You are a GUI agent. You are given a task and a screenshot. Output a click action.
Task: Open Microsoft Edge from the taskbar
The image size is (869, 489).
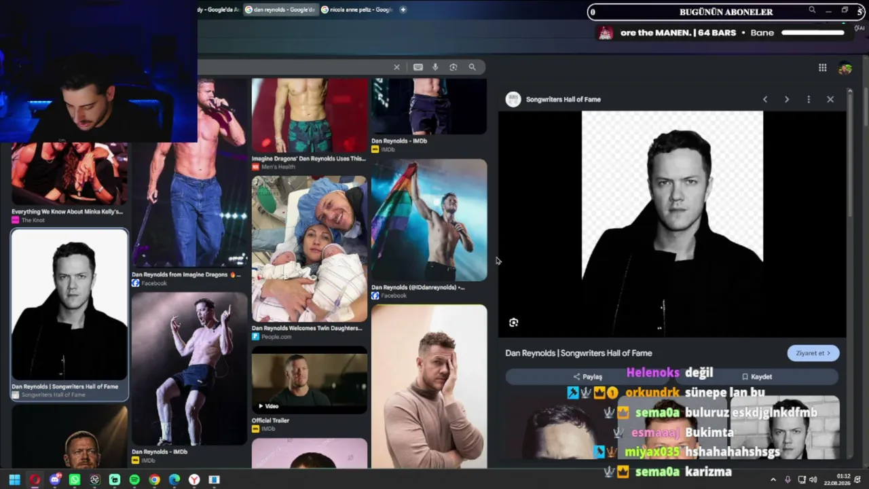(x=174, y=479)
